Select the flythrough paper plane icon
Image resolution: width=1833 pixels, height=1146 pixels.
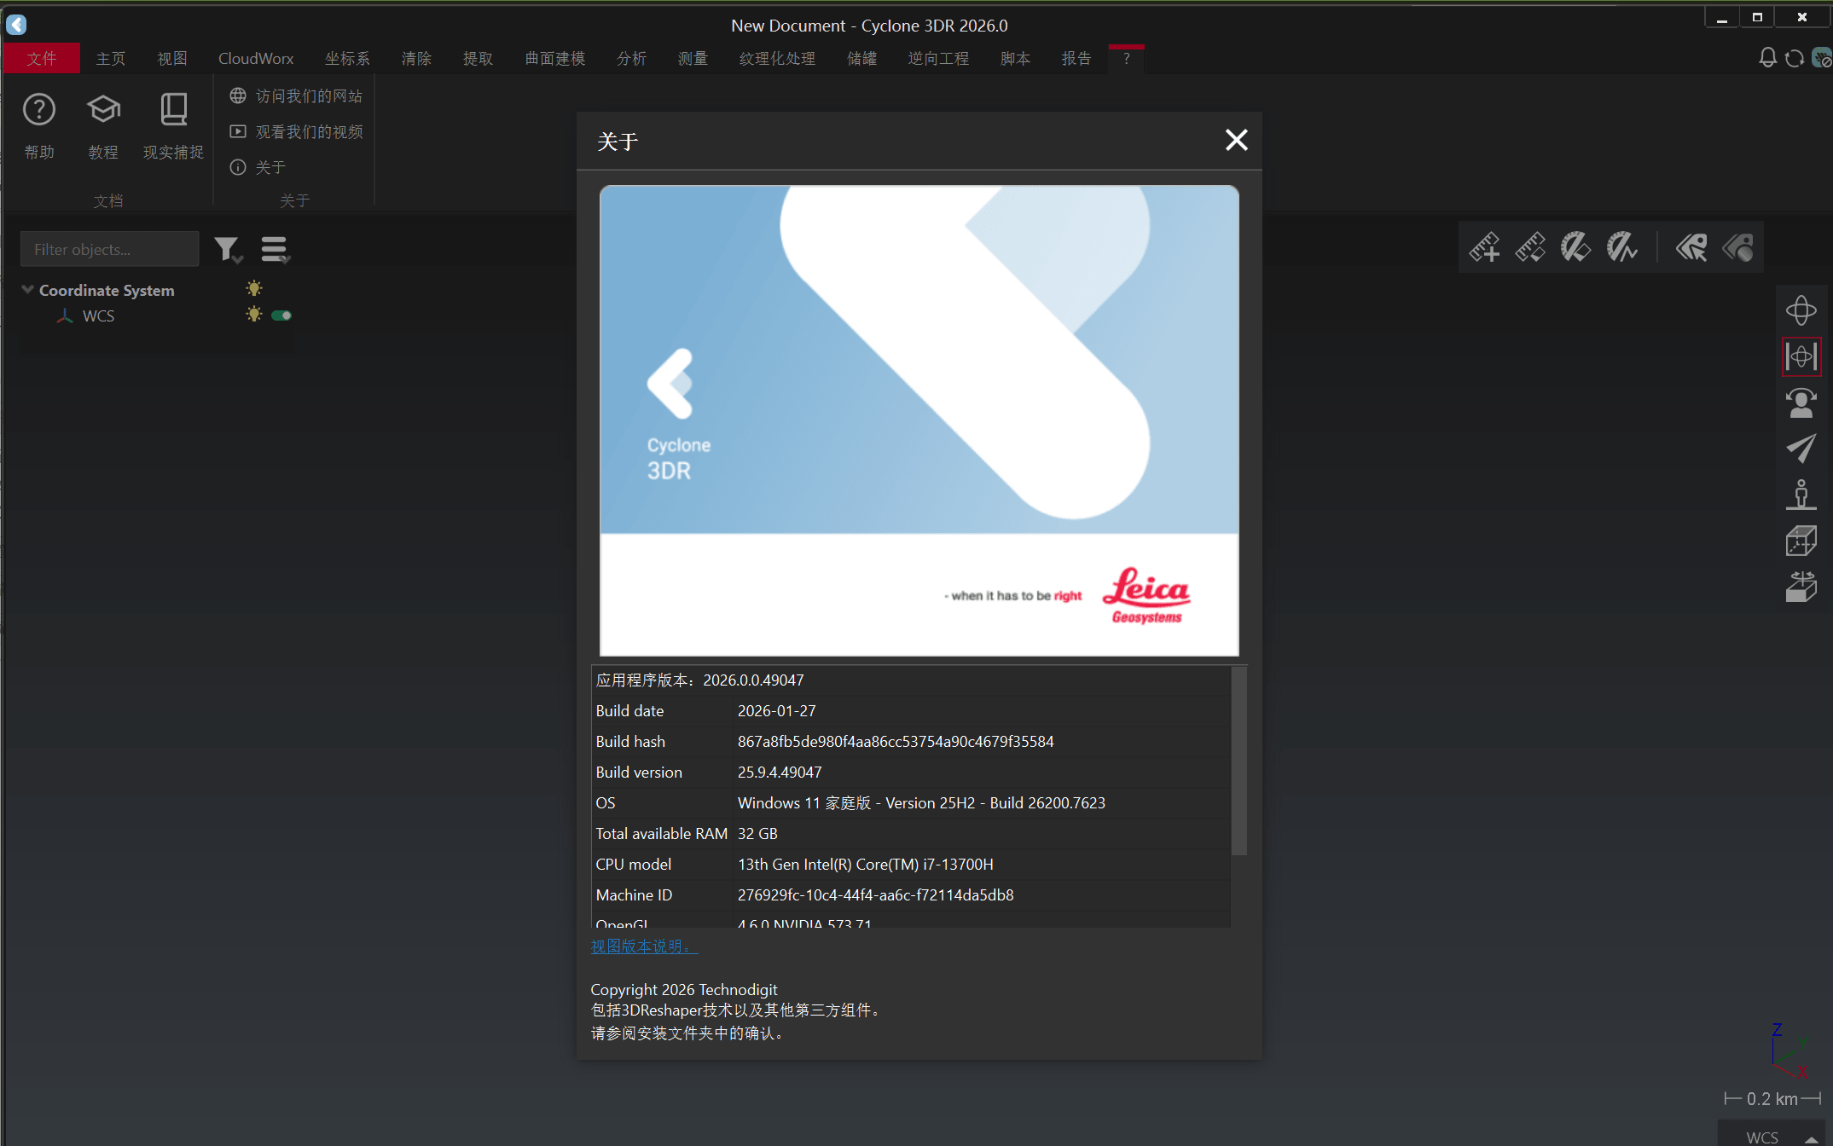click(1801, 449)
